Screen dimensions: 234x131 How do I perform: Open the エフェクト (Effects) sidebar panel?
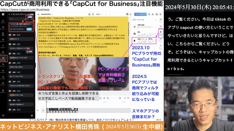pyautogui.click(x=3, y=65)
